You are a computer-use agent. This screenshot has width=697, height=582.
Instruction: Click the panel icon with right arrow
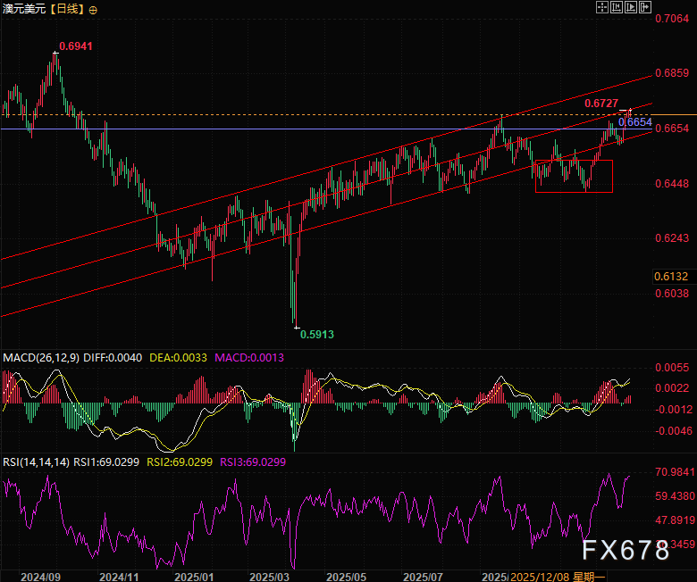[x=645, y=7]
